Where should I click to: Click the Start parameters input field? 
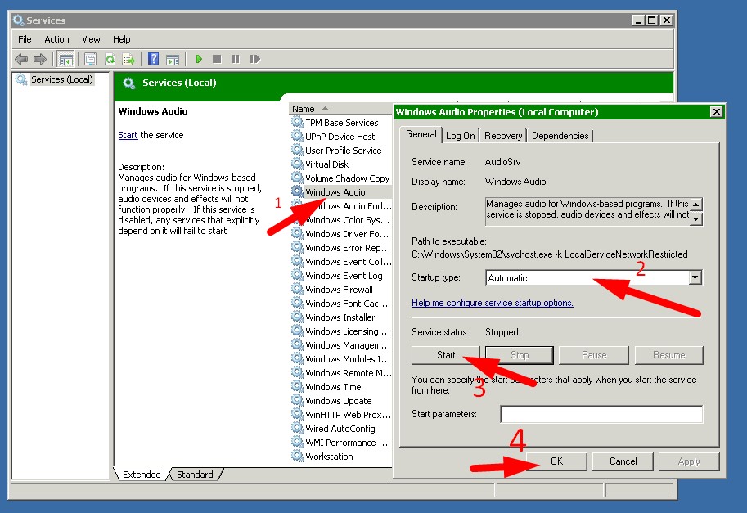[x=601, y=414]
